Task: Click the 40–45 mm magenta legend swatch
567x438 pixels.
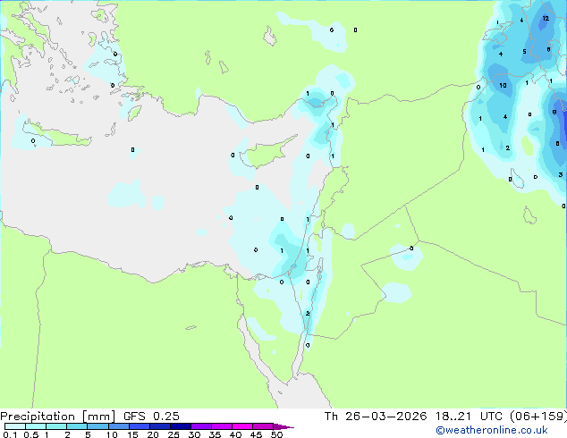Action: click(x=242, y=426)
